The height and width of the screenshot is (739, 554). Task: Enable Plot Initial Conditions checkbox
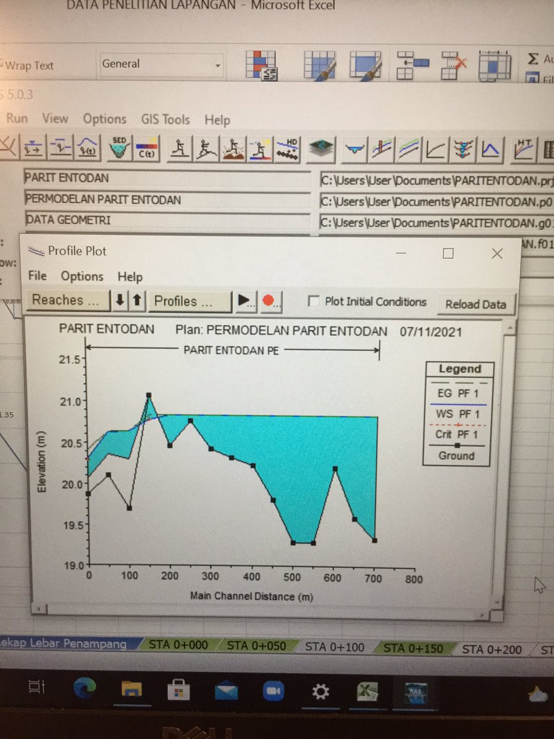click(x=314, y=302)
